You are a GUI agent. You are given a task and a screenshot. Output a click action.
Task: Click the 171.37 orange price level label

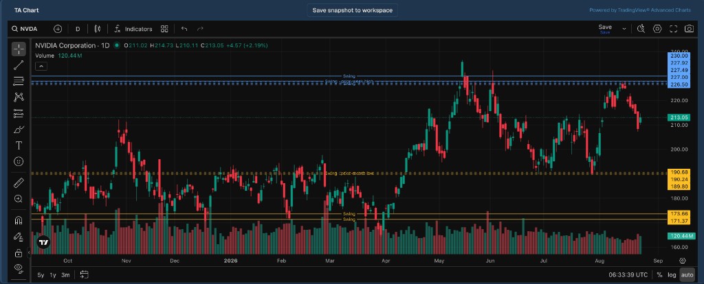point(679,222)
